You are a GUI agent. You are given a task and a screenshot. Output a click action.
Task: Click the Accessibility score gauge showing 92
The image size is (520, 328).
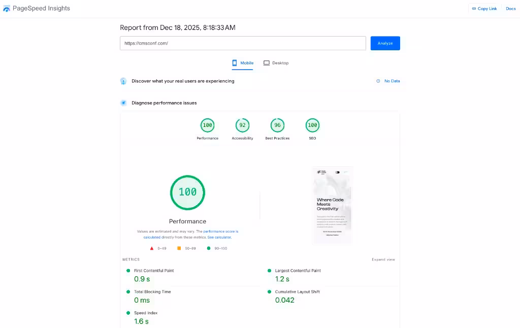pos(242,124)
